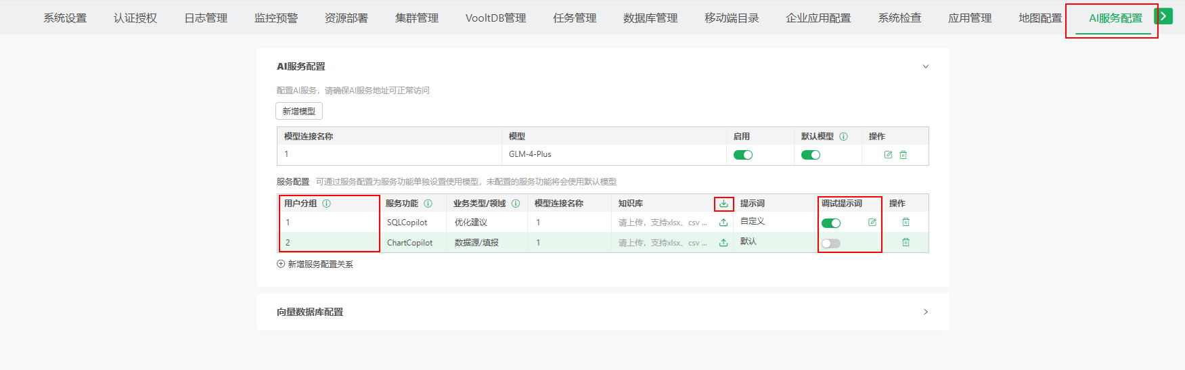1185x370 pixels.
Task: Click the 新增模型 button
Action: pyautogui.click(x=299, y=111)
